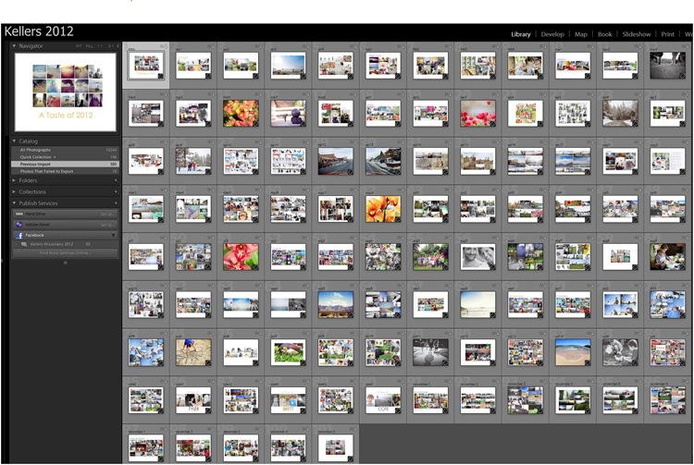The image size is (694, 465).
Task: Click the plus icon on Publish Services panel
Action: point(116,203)
